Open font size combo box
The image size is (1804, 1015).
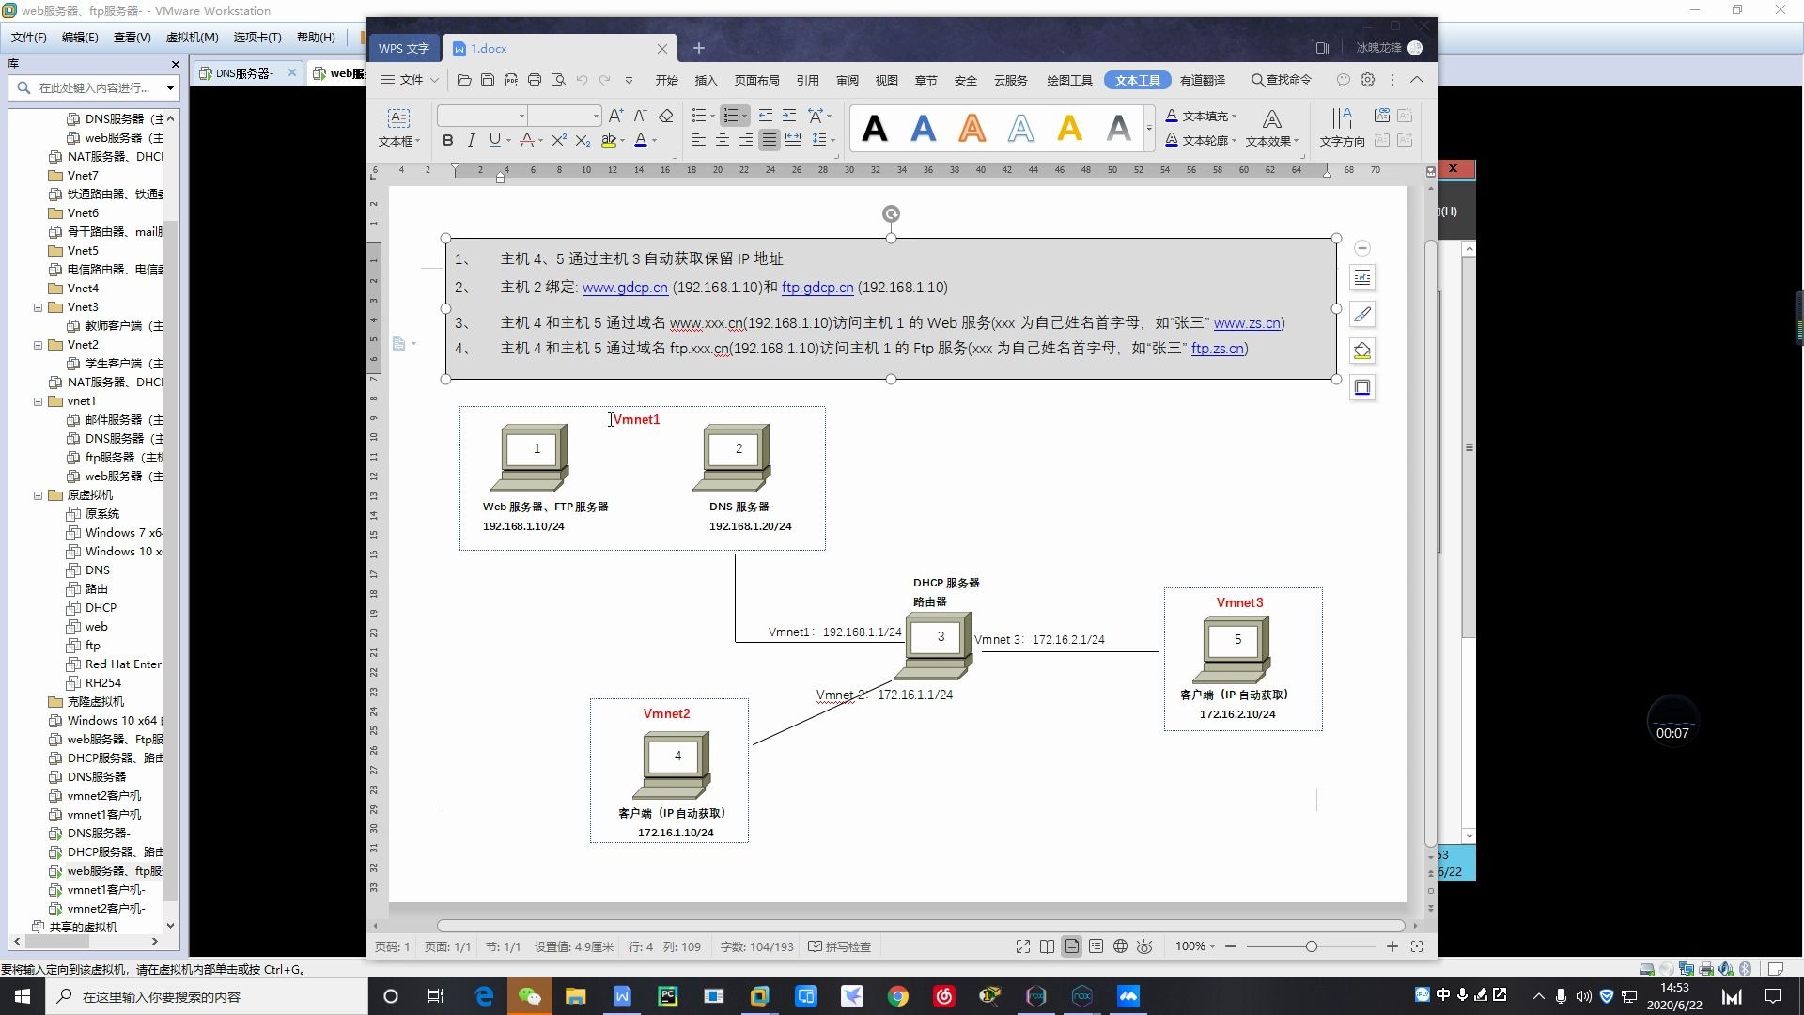coord(564,116)
